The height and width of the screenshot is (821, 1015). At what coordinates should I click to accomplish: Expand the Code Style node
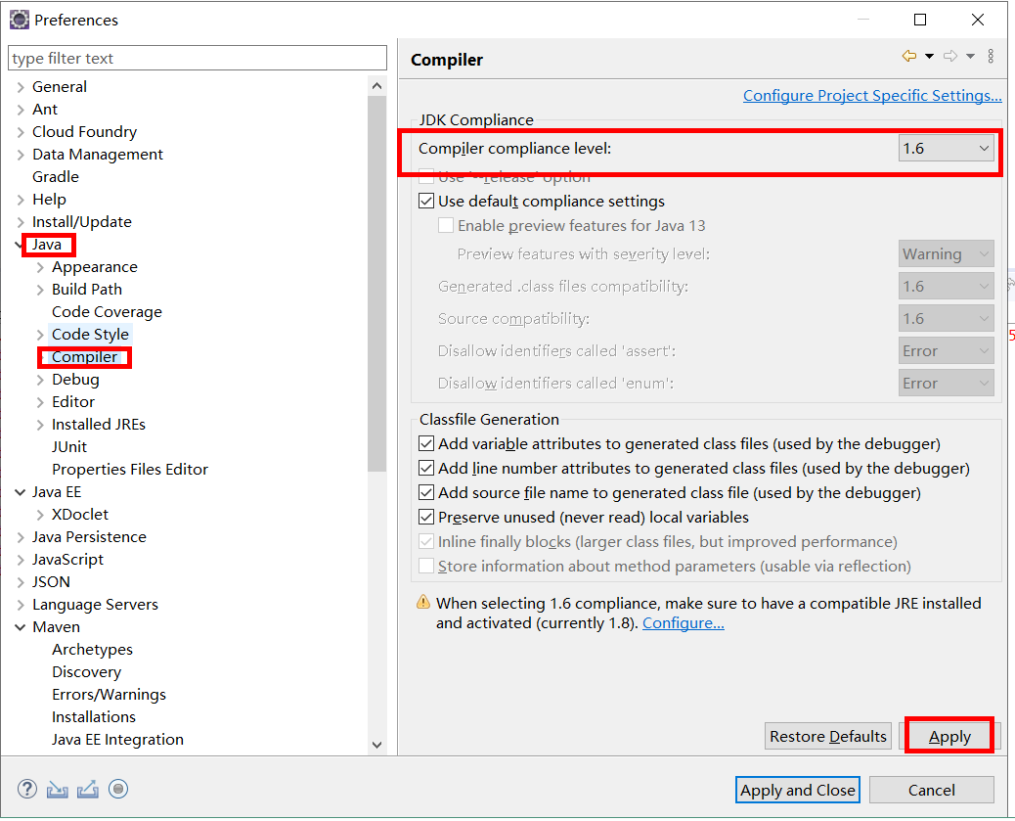40,335
